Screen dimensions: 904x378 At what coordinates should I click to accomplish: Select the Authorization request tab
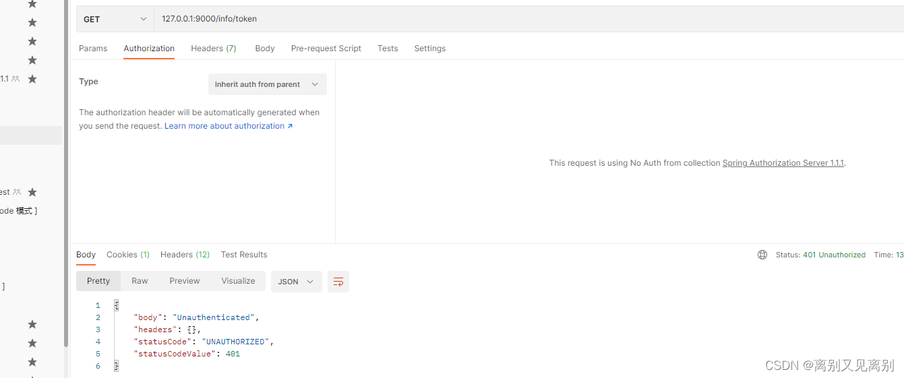[x=149, y=49]
